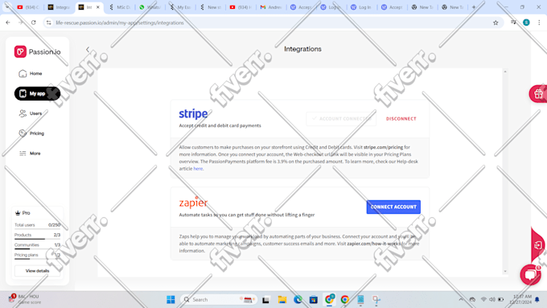Click the Zapier logo
This screenshot has width=547, height=308.
tap(193, 203)
